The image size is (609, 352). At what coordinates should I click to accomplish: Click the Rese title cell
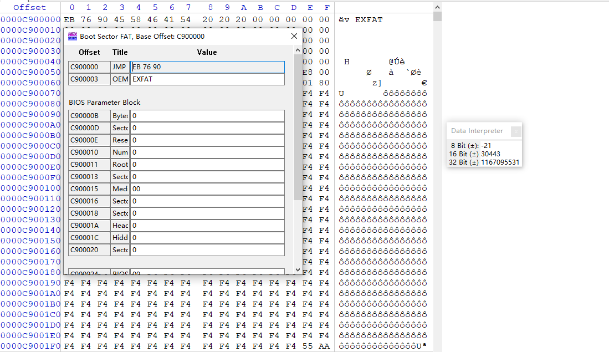(x=120, y=140)
